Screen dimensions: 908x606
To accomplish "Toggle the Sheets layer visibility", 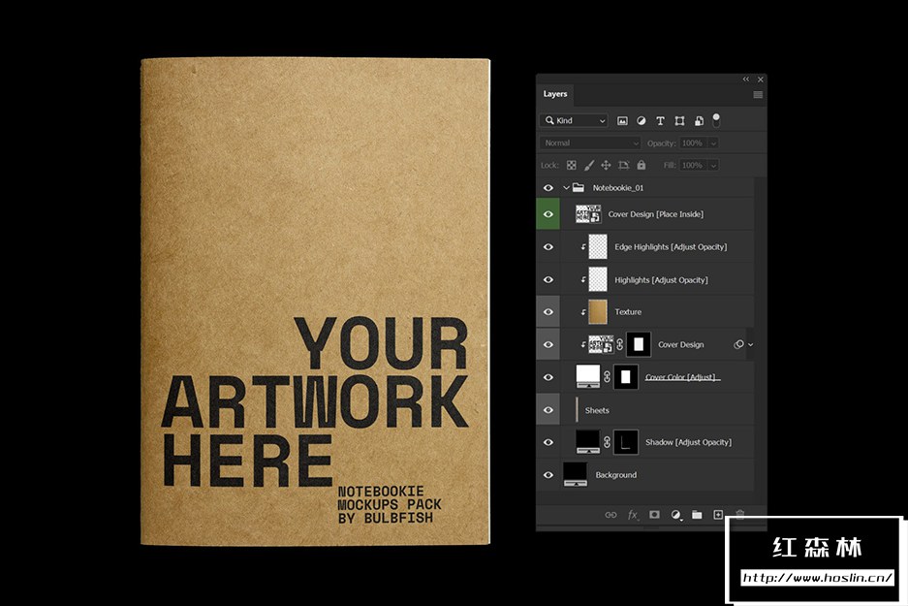I will [548, 410].
